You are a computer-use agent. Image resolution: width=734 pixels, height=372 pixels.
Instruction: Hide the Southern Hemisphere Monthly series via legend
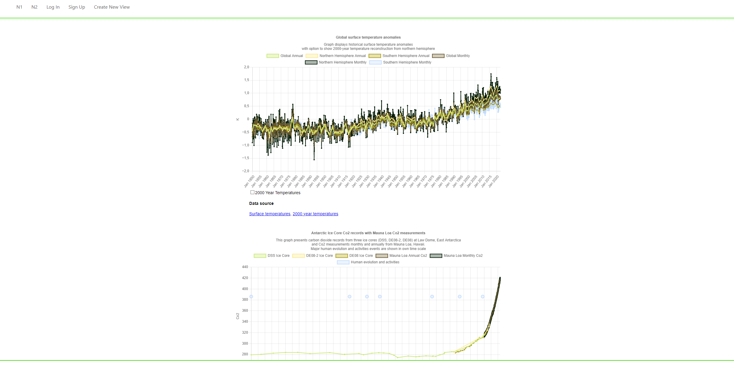(x=375, y=62)
